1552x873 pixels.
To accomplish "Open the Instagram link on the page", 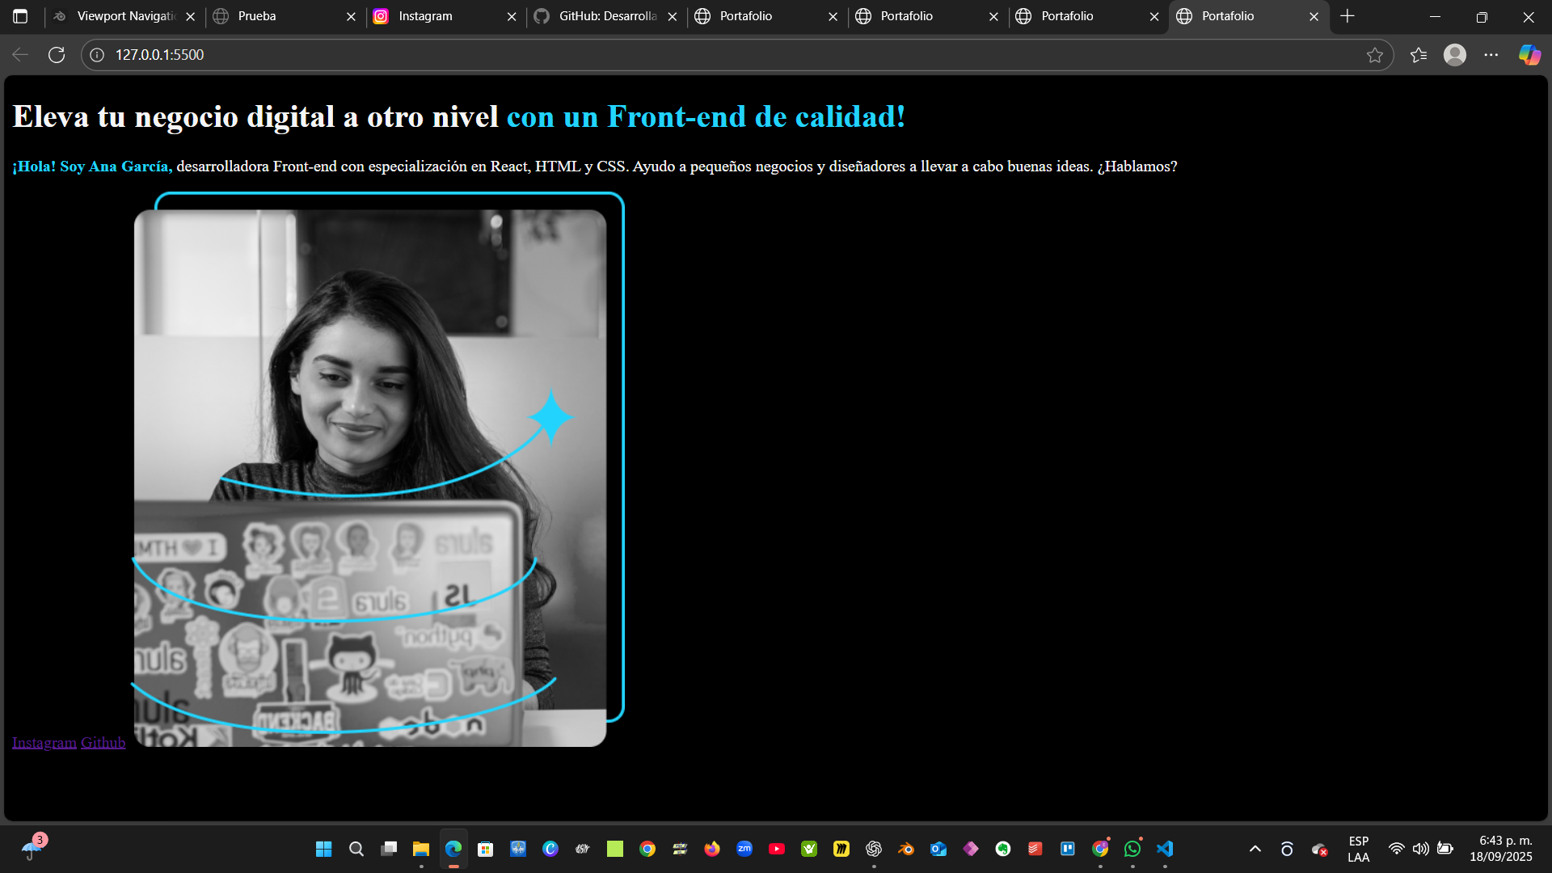I will tap(44, 742).
